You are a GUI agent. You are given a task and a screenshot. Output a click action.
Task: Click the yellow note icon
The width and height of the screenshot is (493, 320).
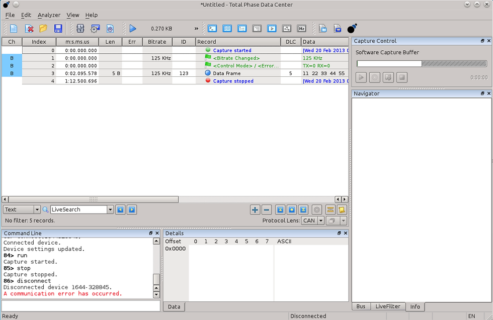pos(342,209)
